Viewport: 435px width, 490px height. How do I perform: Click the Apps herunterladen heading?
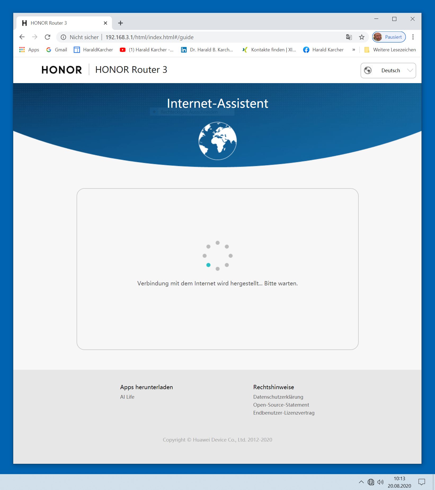[x=147, y=387]
